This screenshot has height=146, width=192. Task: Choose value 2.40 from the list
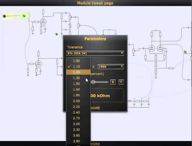pyautogui.click(x=78, y=112)
